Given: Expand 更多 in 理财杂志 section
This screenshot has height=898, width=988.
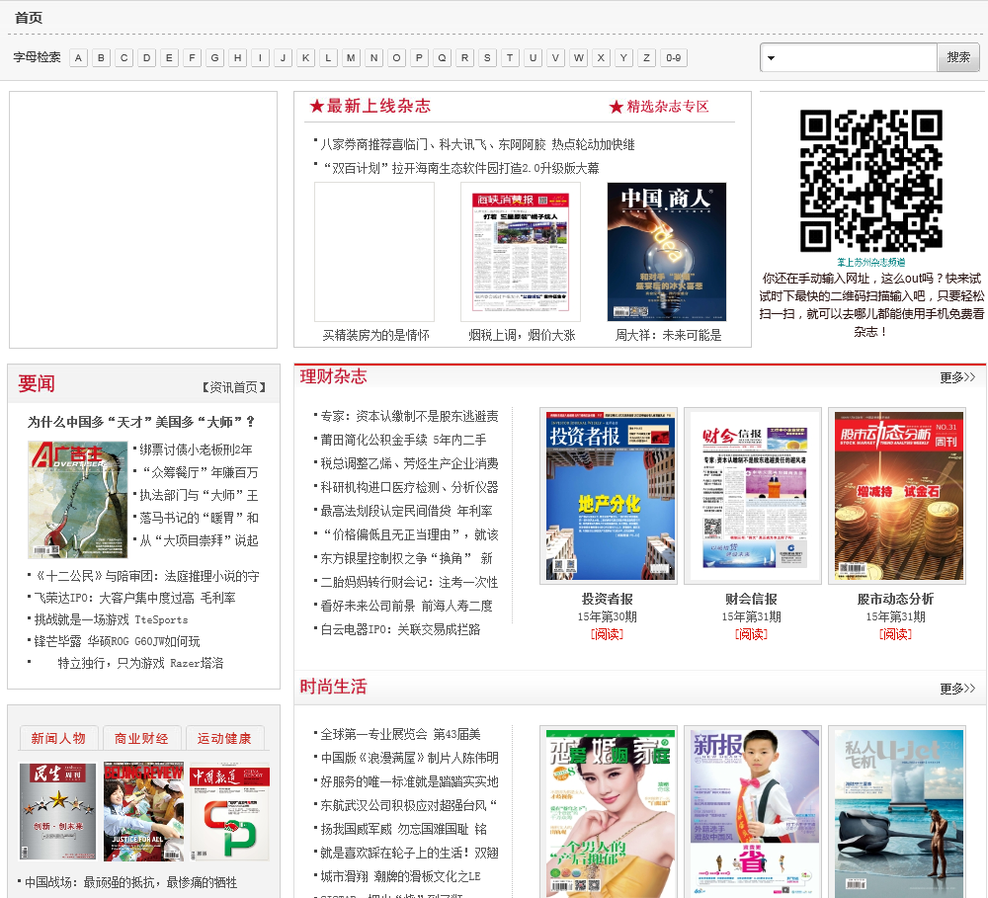Looking at the screenshot, I should pos(956,377).
